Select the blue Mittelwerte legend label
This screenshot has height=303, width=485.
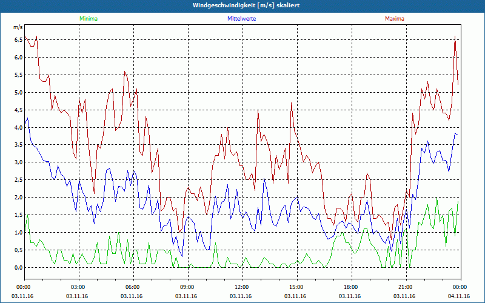pos(241,19)
